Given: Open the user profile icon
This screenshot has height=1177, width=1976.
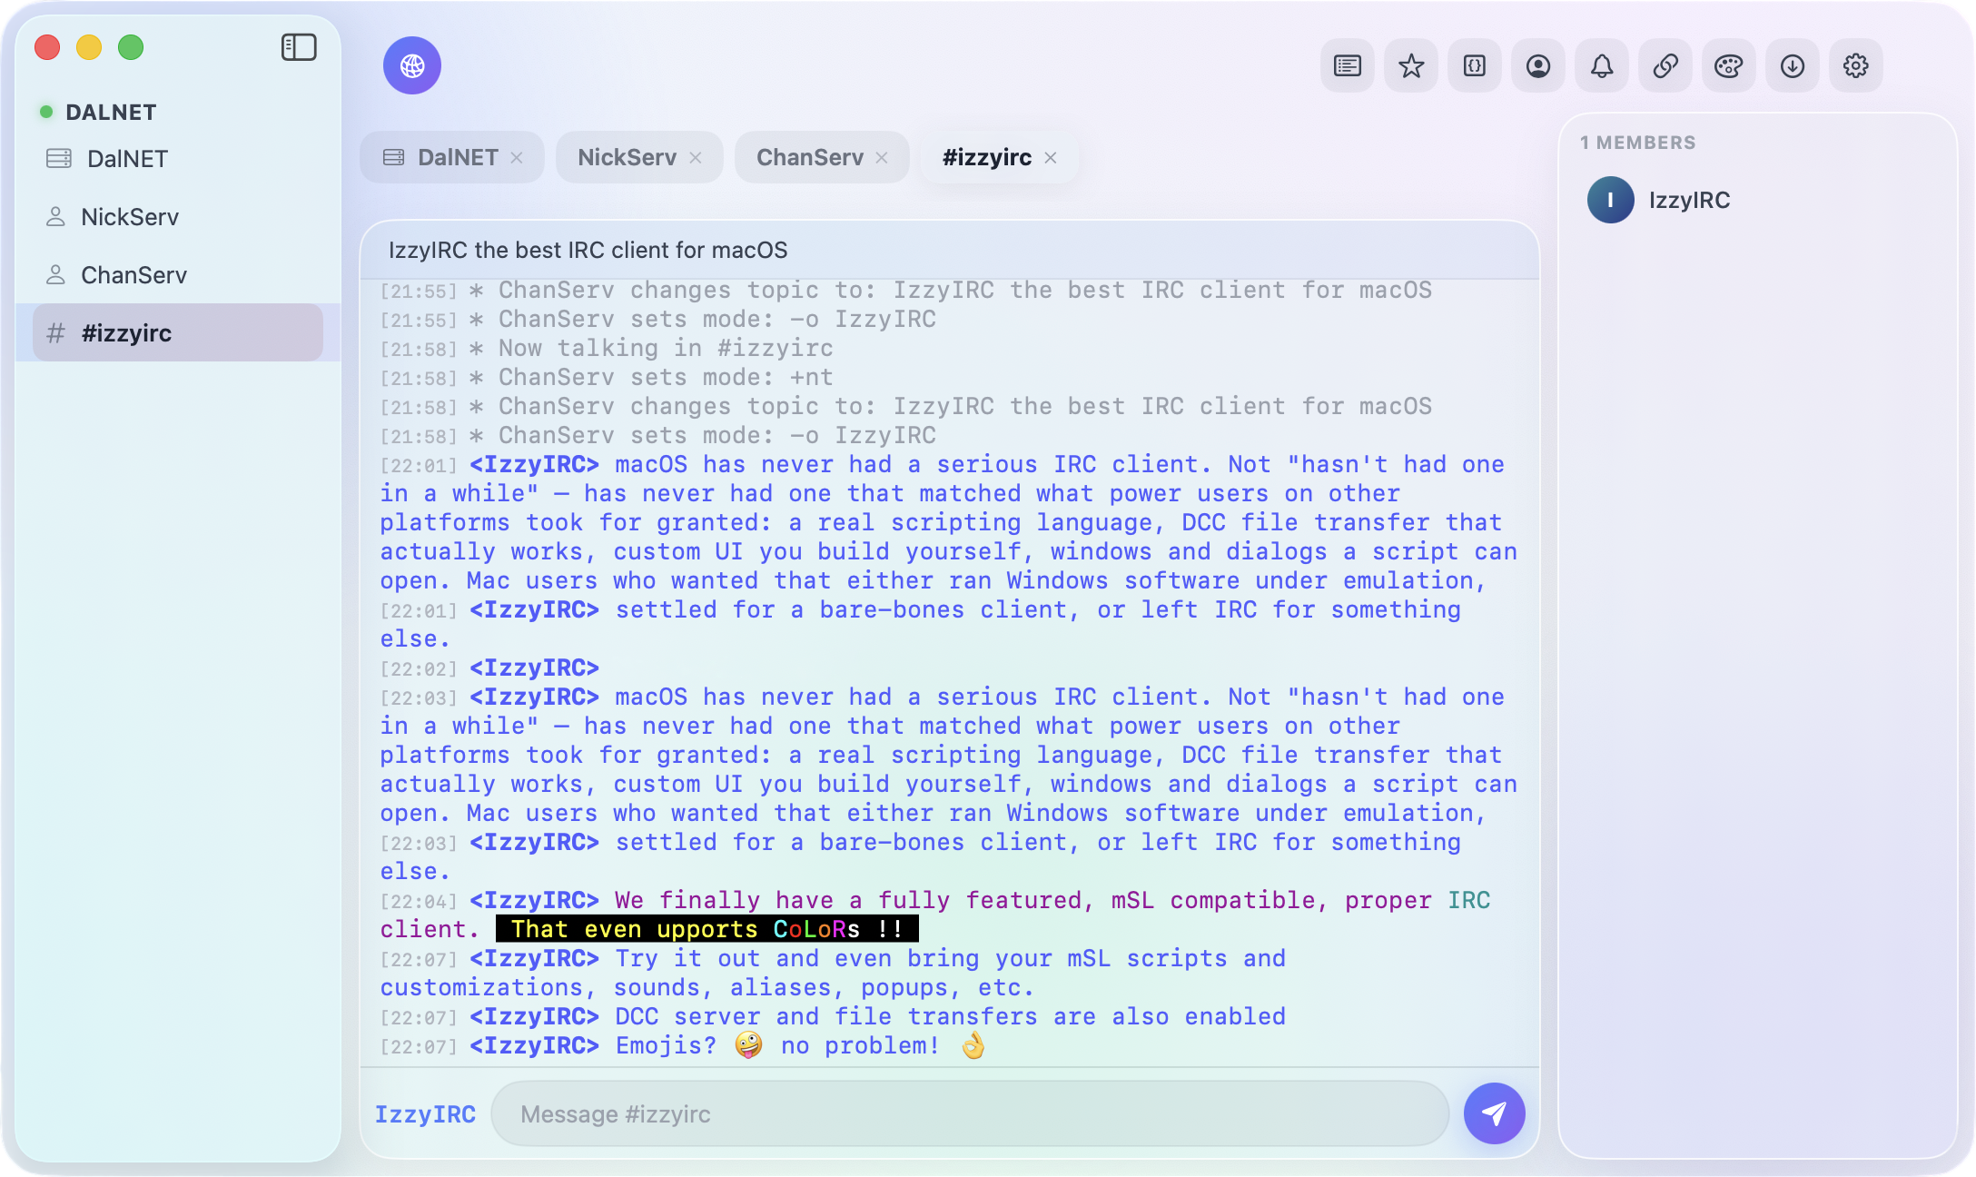Looking at the screenshot, I should [x=1538, y=65].
